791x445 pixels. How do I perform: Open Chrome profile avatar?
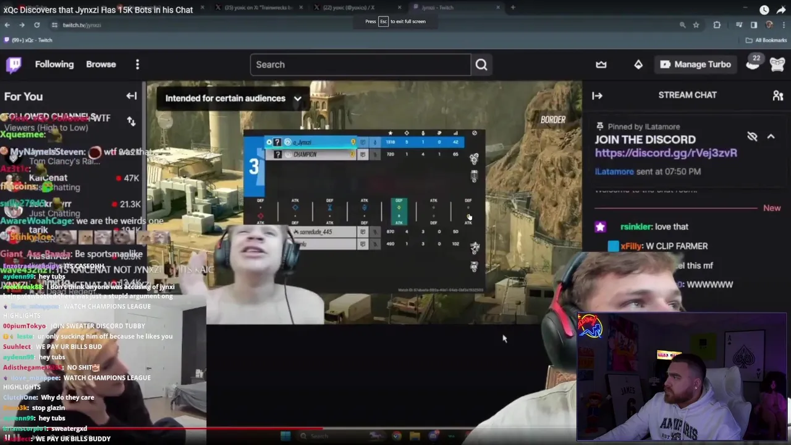(769, 25)
